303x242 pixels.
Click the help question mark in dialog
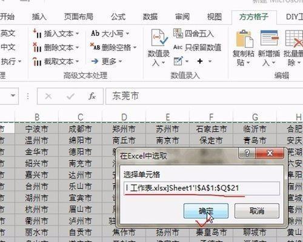(247, 153)
